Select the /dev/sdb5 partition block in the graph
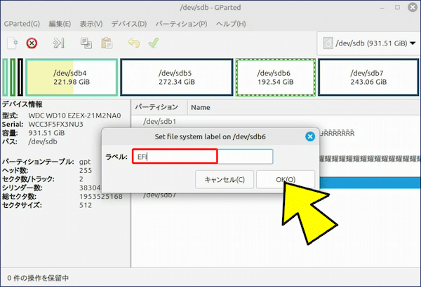The image size is (421, 287). click(175, 77)
